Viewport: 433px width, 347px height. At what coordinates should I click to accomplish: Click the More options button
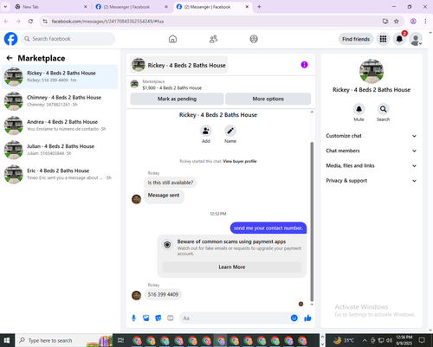pyautogui.click(x=268, y=99)
